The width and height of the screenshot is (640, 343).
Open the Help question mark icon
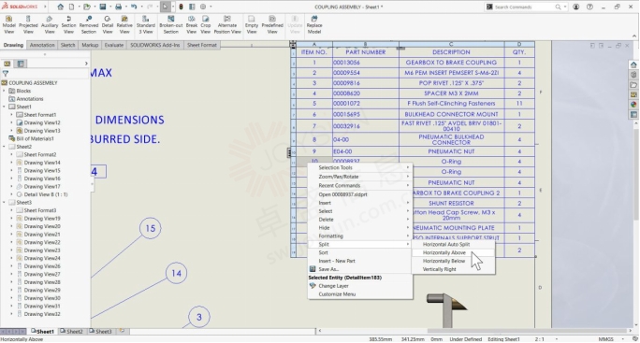(x=589, y=7)
